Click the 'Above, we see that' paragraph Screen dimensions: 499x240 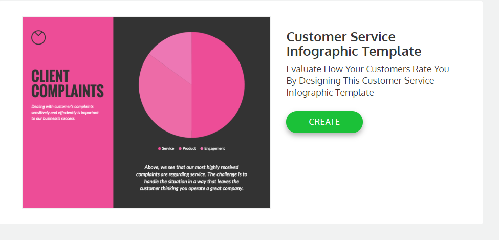(191, 178)
